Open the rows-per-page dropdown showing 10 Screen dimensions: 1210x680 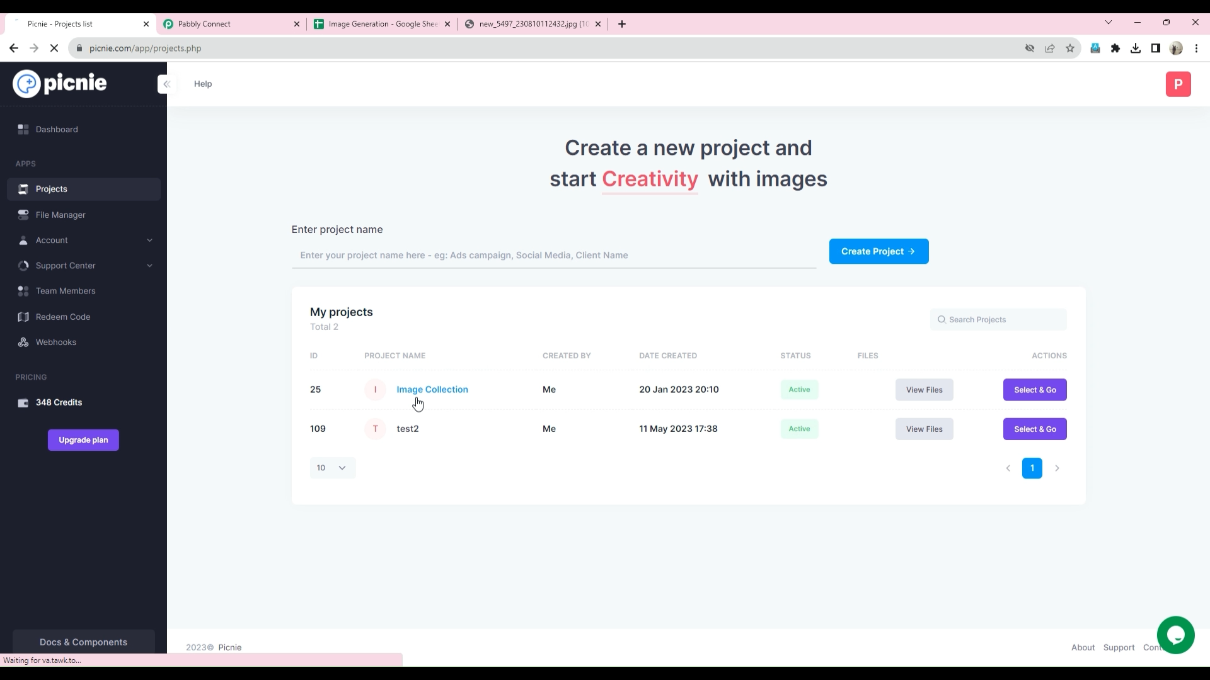[x=332, y=468]
